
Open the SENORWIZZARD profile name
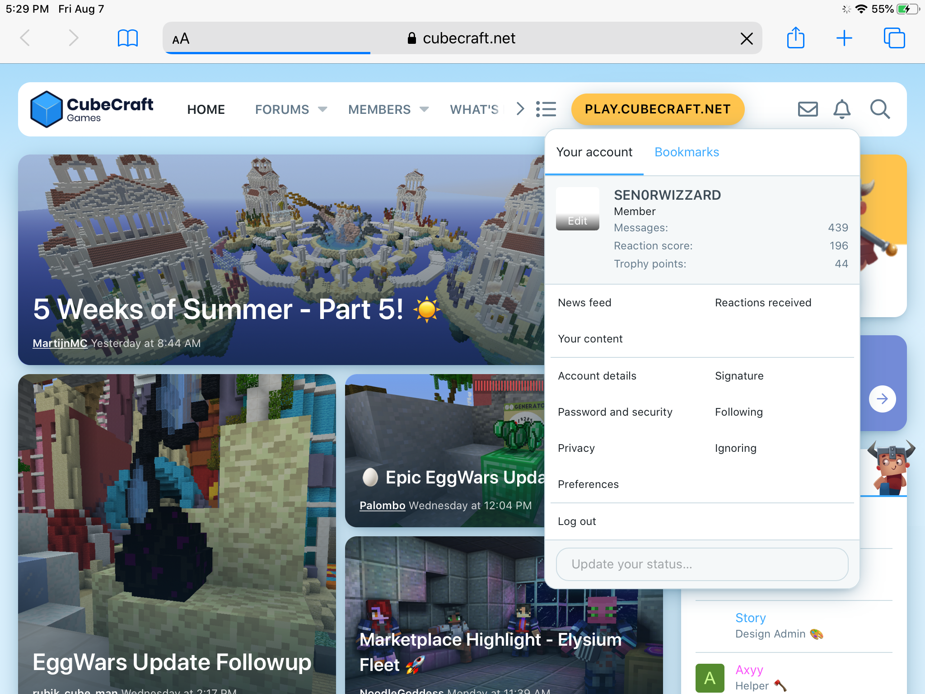pyautogui.click(x=668, y=195)
